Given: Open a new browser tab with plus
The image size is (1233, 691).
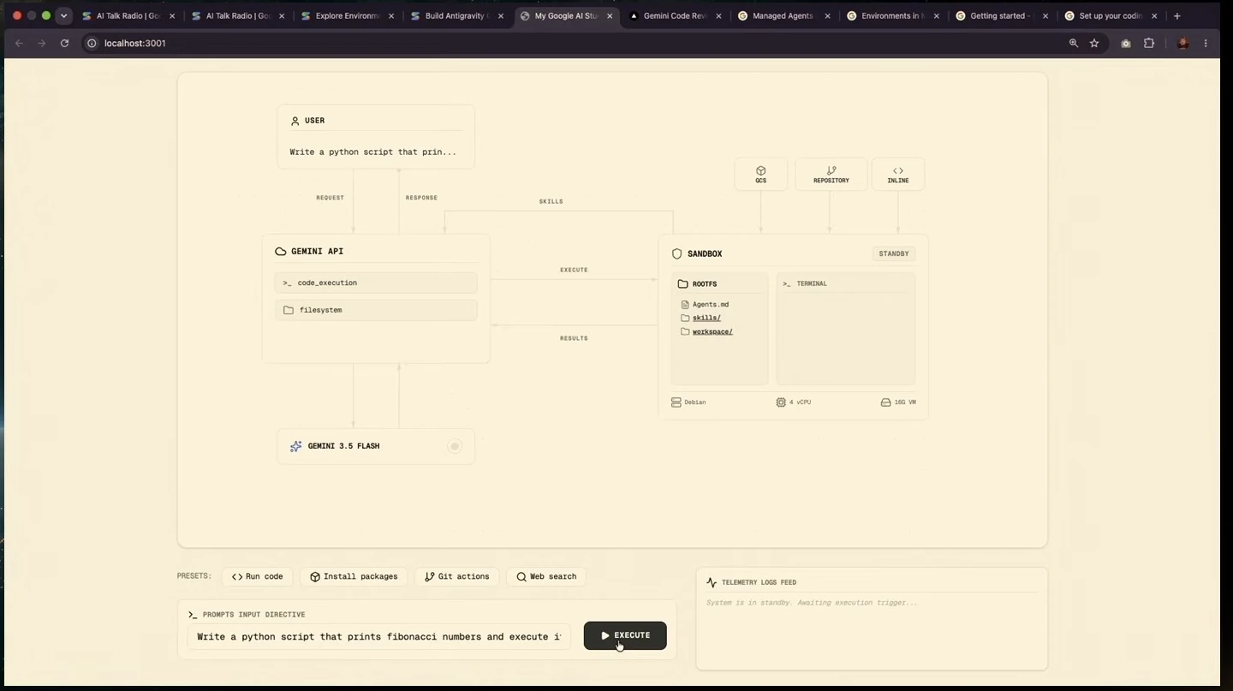Looking at the screenshot, I should point(1177,15).
